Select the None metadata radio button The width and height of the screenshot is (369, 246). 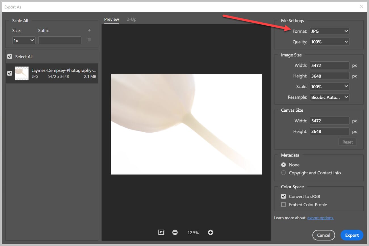tap(283, 165)
